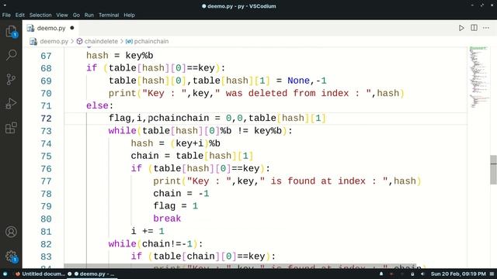Screen dimensions: 497x279
Task: Click the 'break' keyword on line 80
Action: pyautogui.click(x=167, y=219)
